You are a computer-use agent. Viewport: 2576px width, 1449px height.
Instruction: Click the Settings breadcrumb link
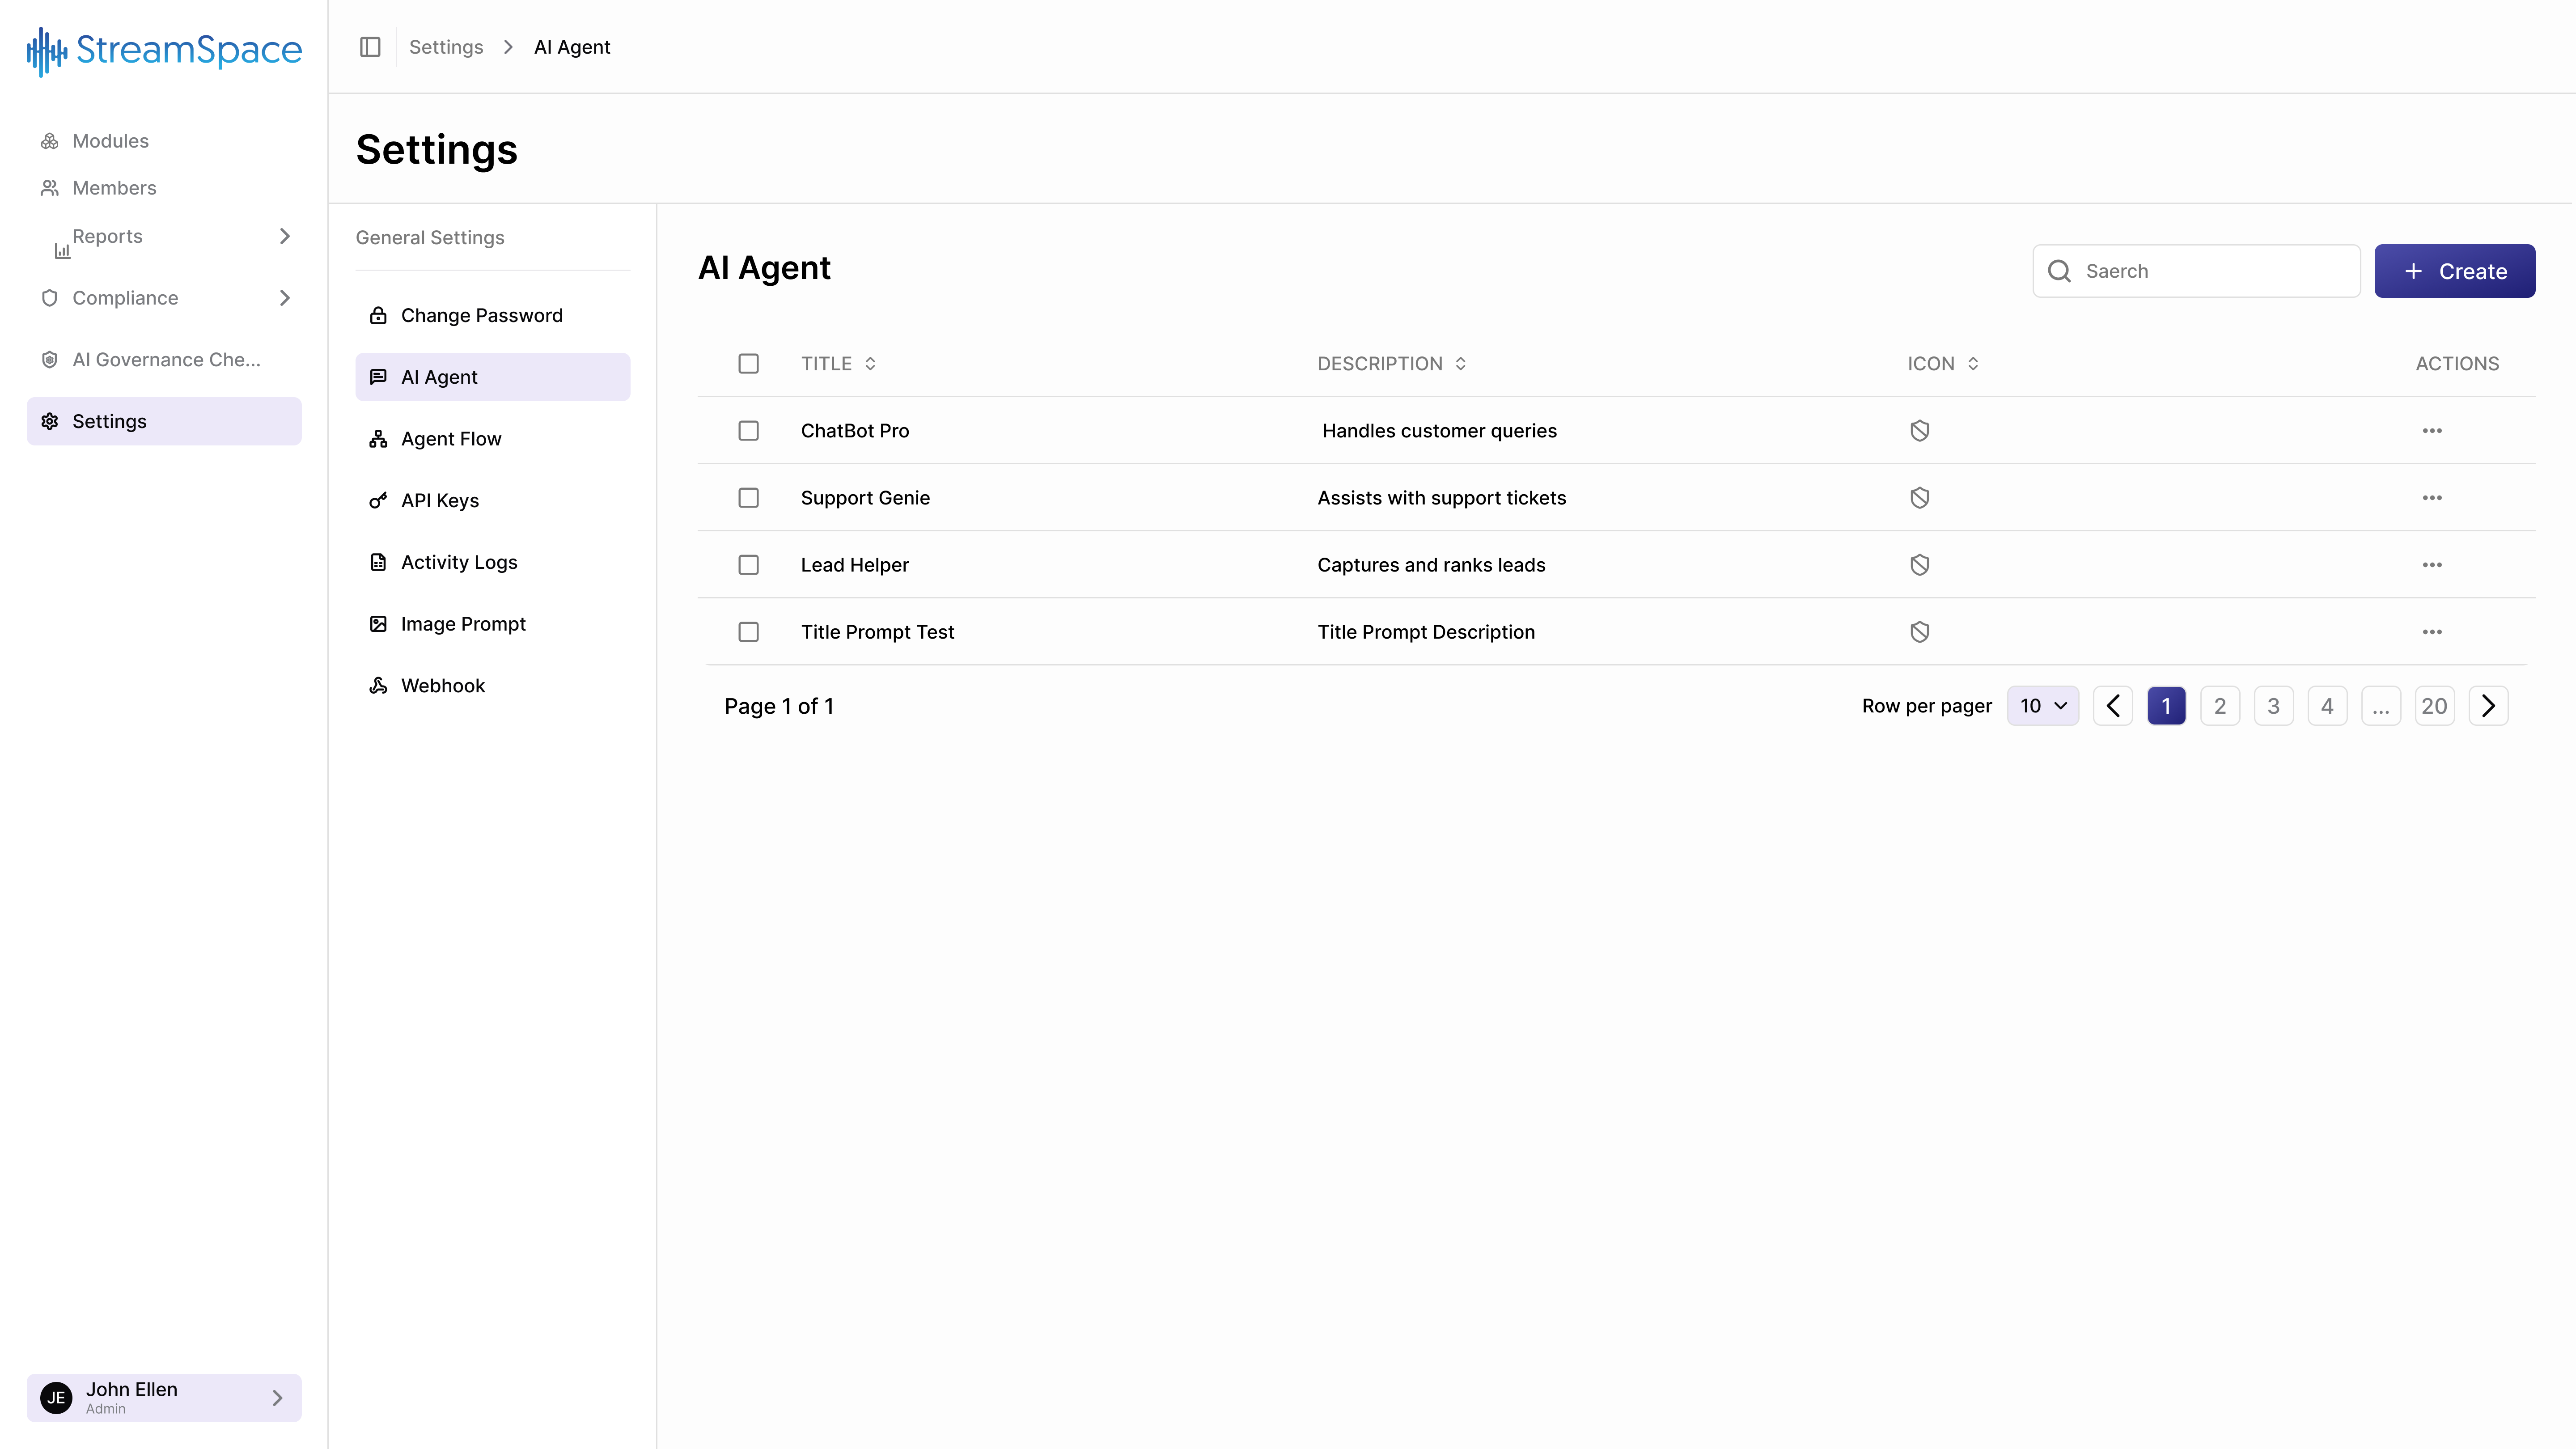(x=446, y=47)
